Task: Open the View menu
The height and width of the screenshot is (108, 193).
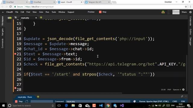Action: [x=35, y=12]
